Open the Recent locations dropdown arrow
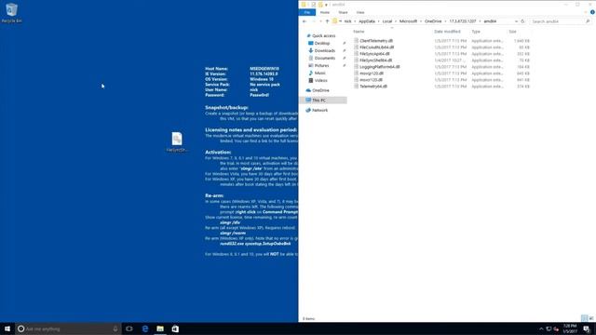596x335 pixels. click(320, 21)
